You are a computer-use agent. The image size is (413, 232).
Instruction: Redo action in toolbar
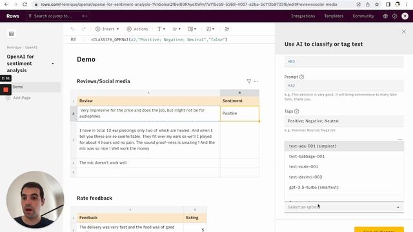point(83,29)
